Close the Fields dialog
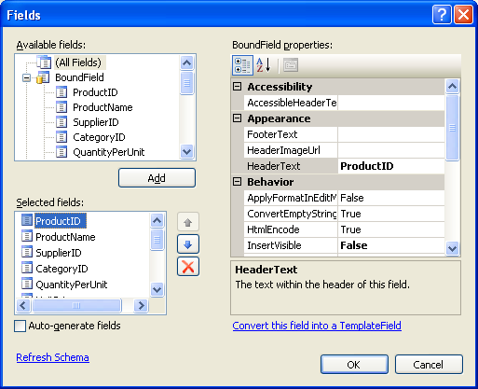 [x=463, y=15]
